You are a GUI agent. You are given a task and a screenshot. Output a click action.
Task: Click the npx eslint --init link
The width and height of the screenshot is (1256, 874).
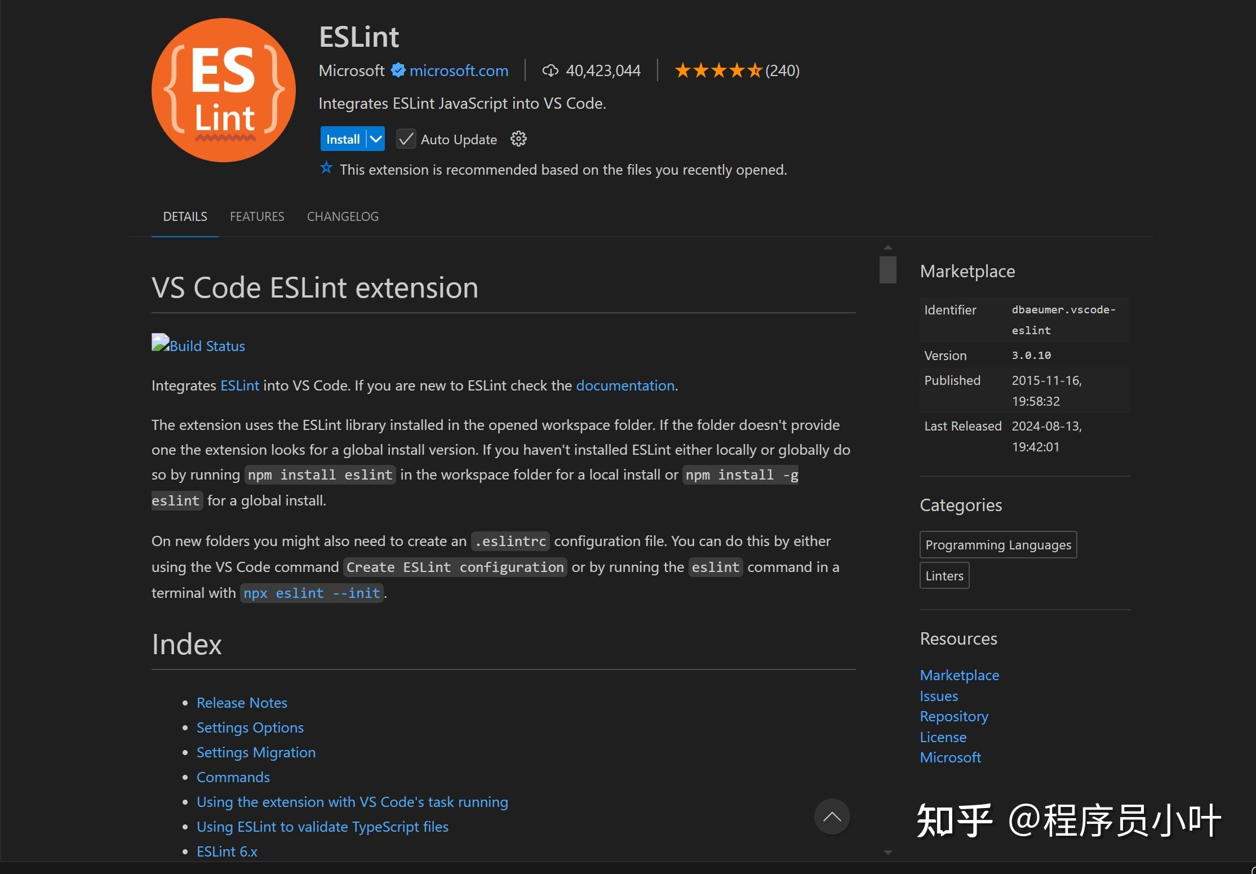tap(312, 593)
